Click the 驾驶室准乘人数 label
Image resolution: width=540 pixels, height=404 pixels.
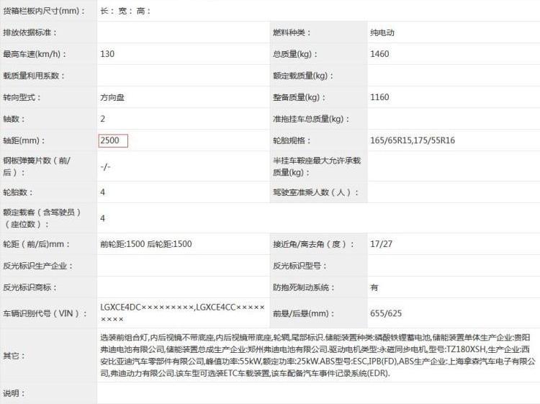tap(316, 192)
